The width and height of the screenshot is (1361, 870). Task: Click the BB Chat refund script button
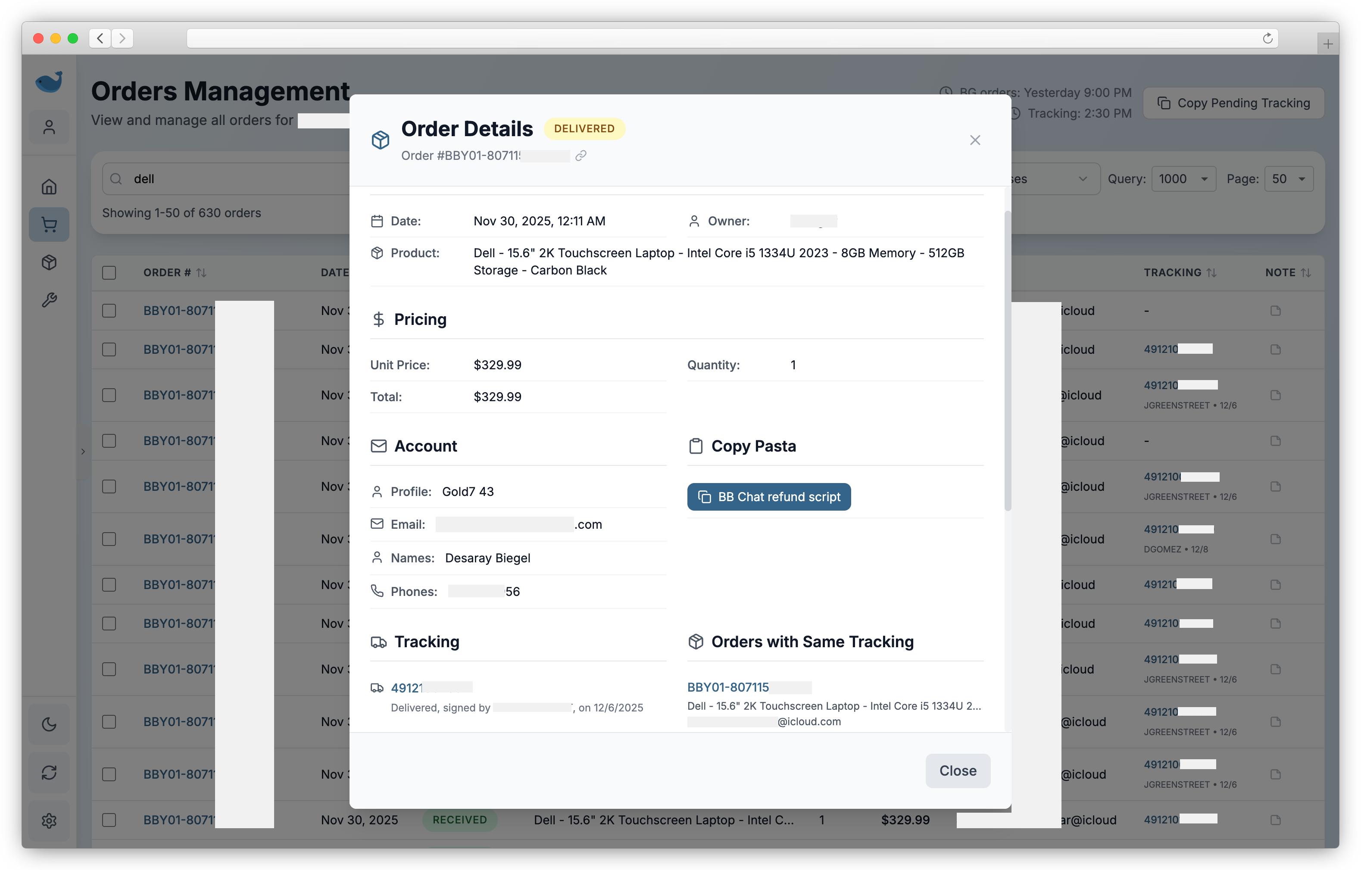click(x=769, y=496)
